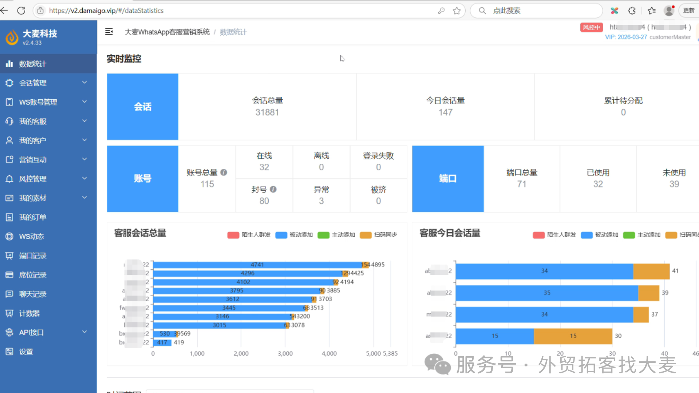Click the colorful extension icon in toolbar
Viewport: 699px width, 393px height.
click(615, 11)
